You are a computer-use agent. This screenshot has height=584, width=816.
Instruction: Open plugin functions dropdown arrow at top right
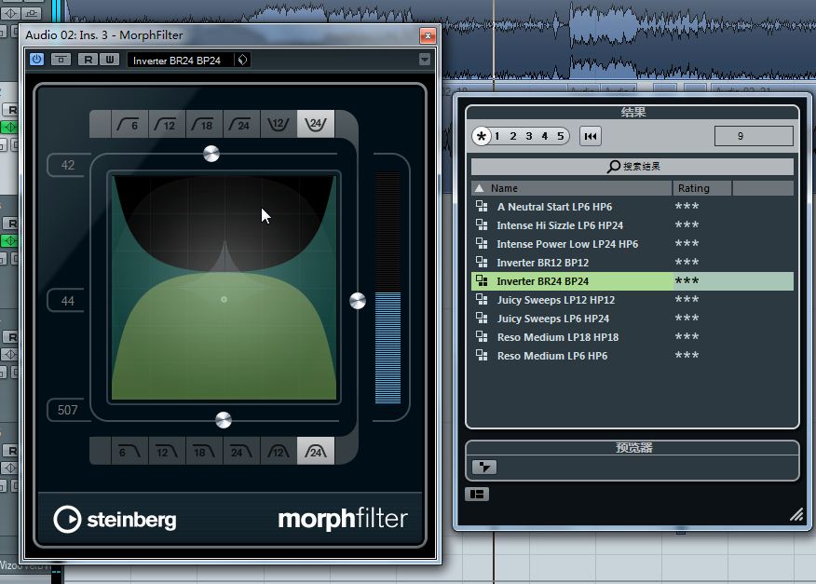click(x=425, y=60)
